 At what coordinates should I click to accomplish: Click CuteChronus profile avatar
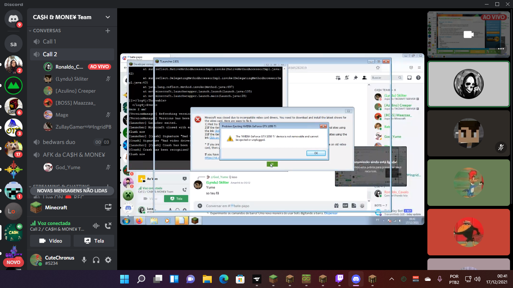36,260
